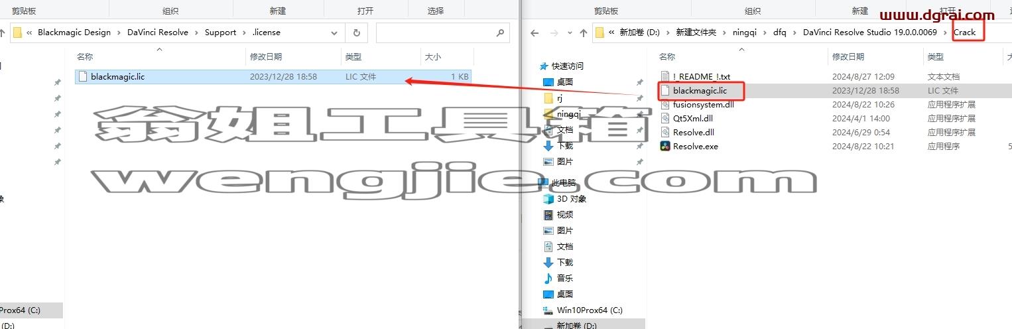Screen dimensions: 1012x329
Task: Expand hidden path chevron in right address bar
Action: (612, 33)
